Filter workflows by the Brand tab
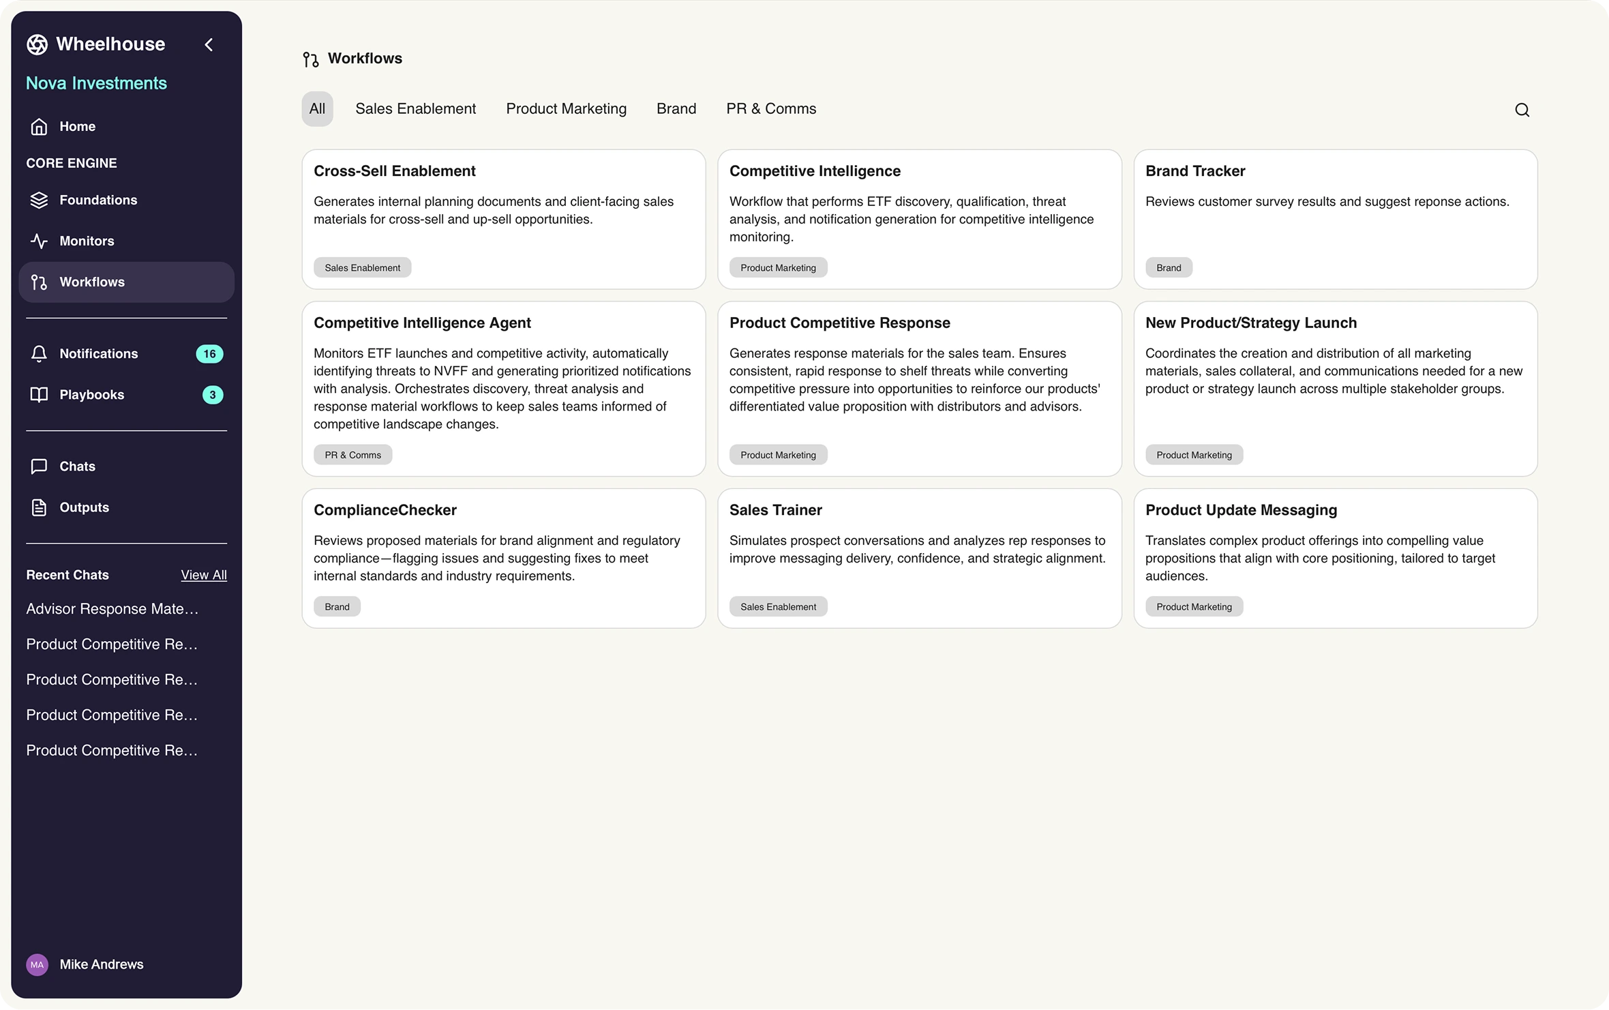This screenshot has height=1010, width=1609. point(676,109)
